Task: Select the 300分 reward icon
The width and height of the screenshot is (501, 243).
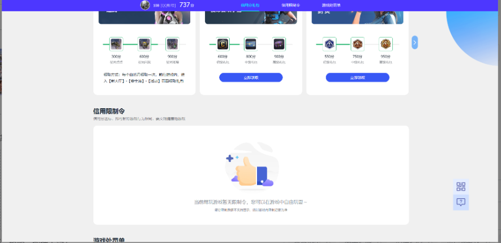Action: [116, 44]
